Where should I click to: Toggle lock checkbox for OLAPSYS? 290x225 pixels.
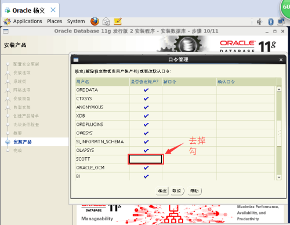tap(146, 150)
